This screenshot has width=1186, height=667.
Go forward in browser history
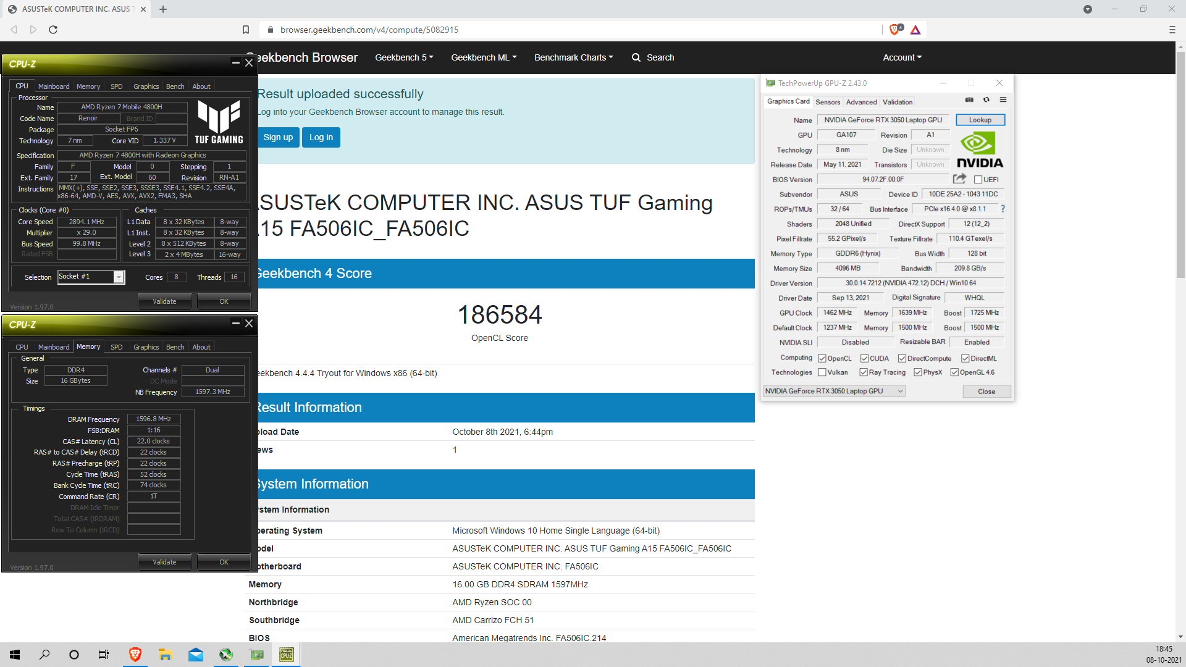[x=33, y=30]
